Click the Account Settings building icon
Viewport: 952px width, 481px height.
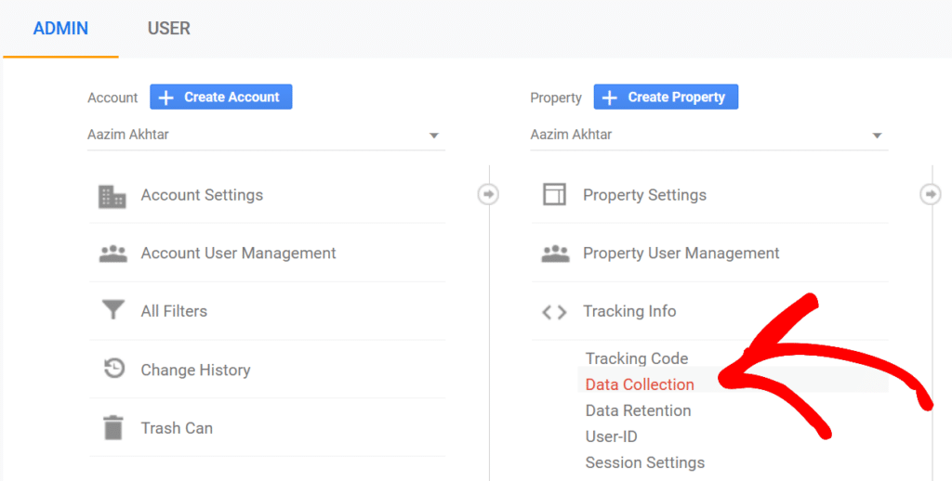pyautogui.click(x=112, y=196)
